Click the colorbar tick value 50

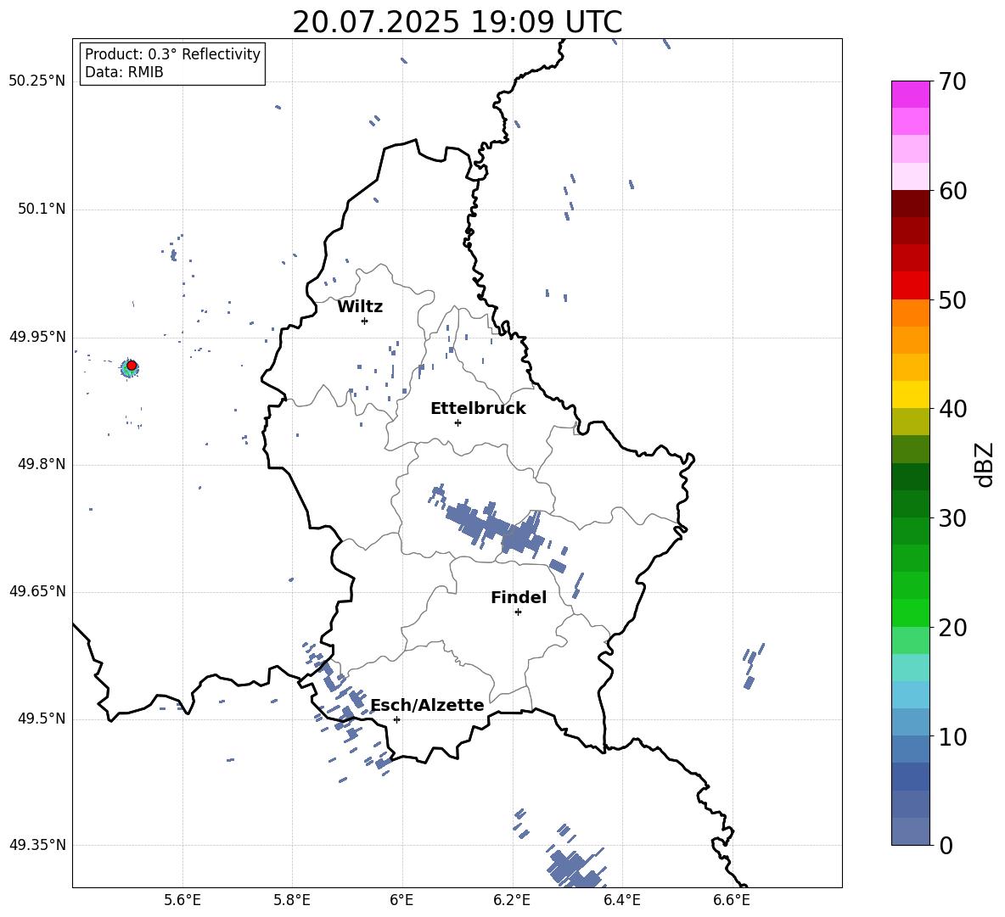coord(953,299)
